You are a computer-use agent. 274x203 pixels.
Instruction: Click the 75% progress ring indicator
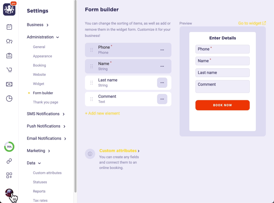click(x=9, y=147)
